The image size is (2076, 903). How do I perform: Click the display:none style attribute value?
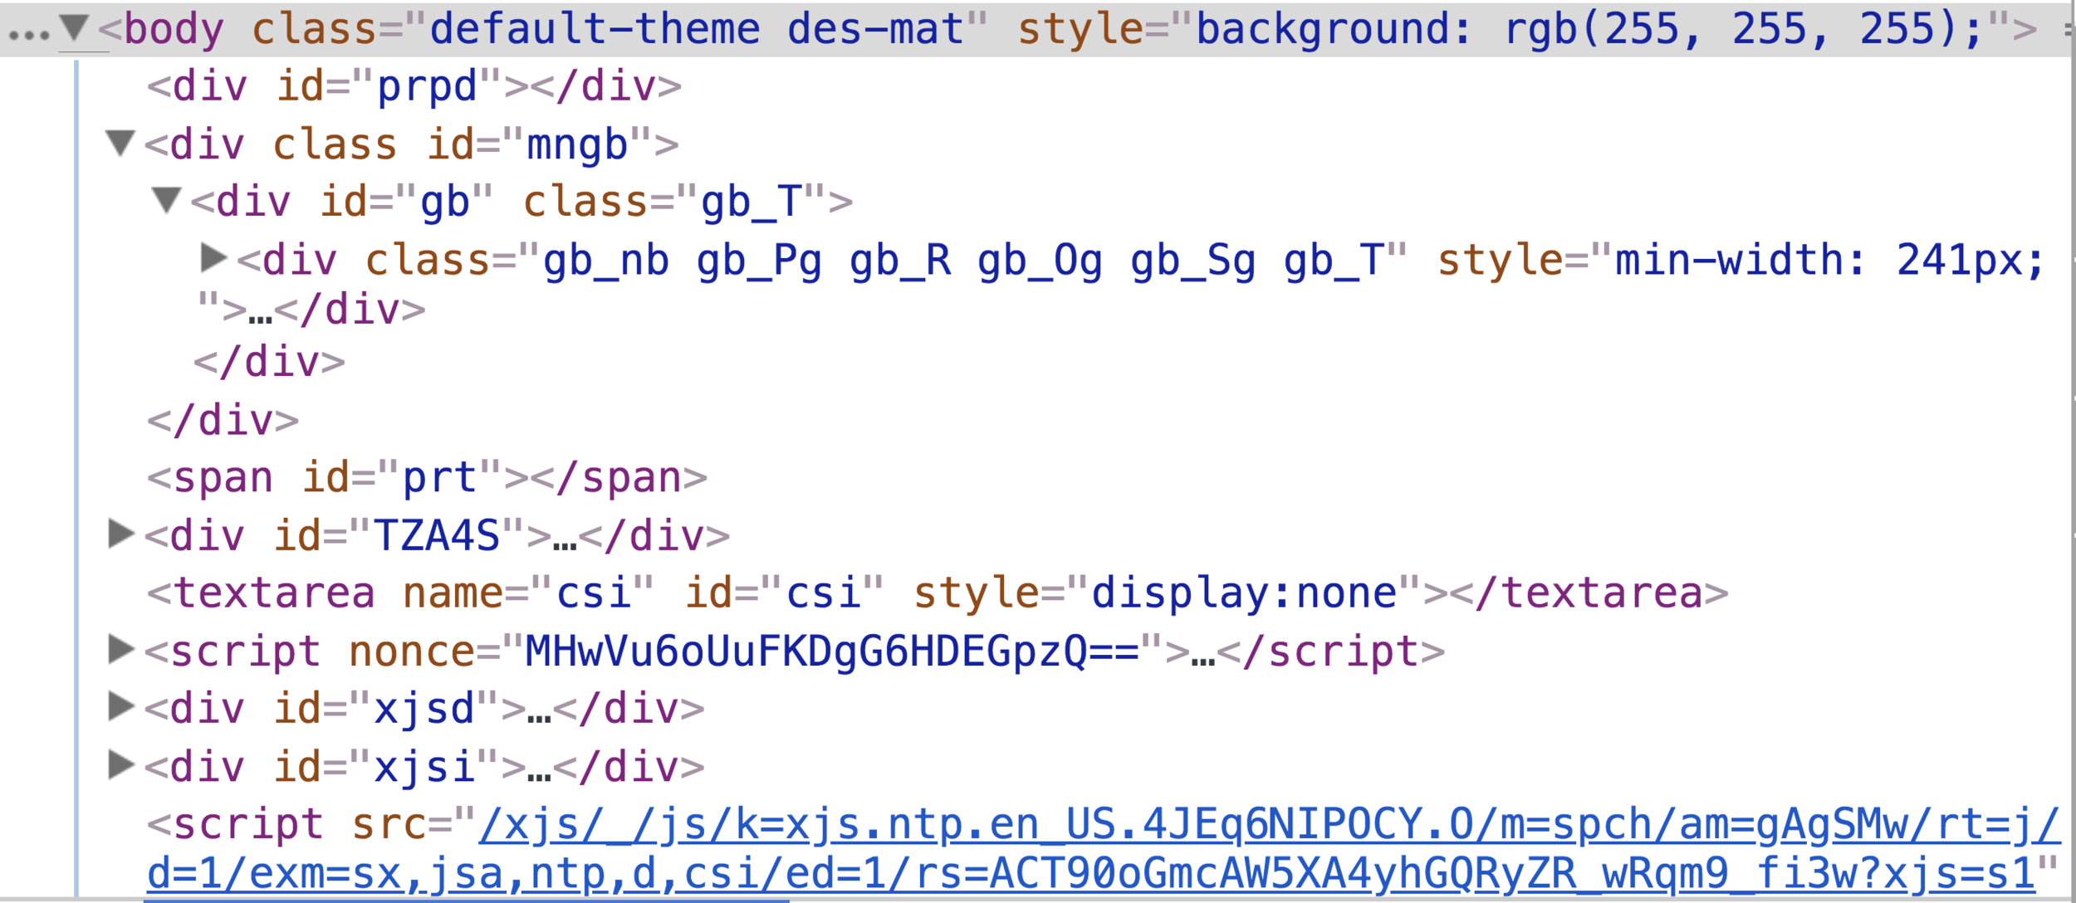(x=1244, y=593)
